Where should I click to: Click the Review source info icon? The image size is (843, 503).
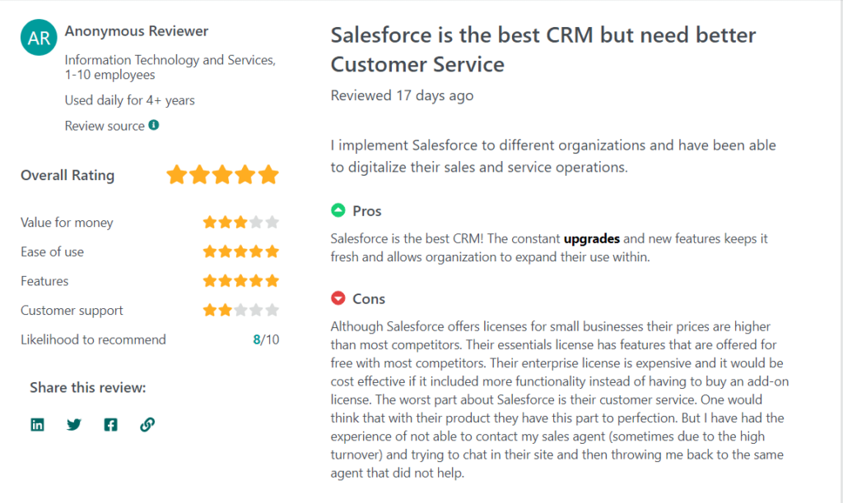[x=154, y=125]
